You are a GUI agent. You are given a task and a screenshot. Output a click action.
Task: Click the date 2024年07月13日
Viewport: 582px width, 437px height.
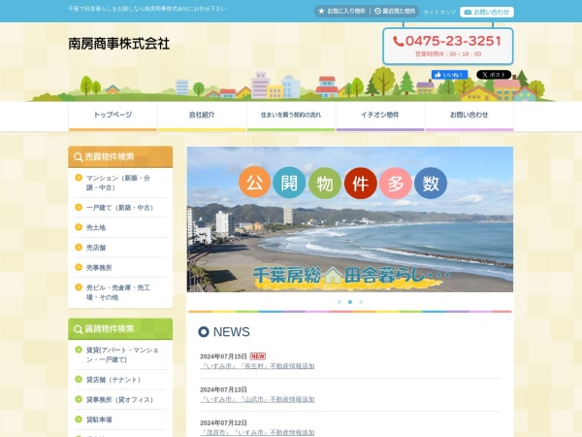[x=223, y=389]
